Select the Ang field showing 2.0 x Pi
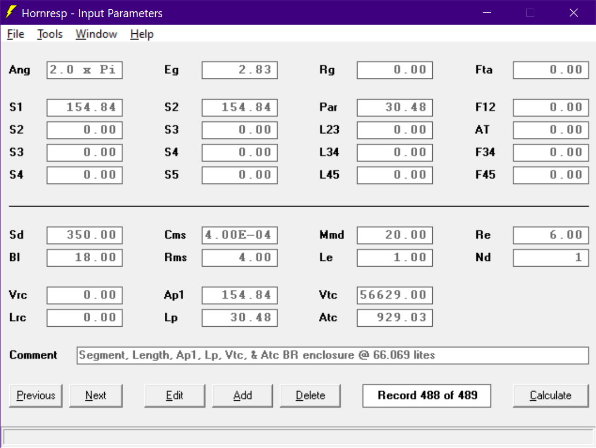 tap(84, 70)
